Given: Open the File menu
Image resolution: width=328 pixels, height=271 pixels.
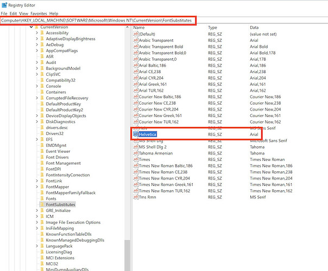Looking at the screenshot, I should coord(4,14).
